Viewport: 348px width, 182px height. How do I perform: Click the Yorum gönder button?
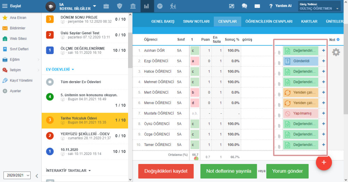(x=287, y=171)
